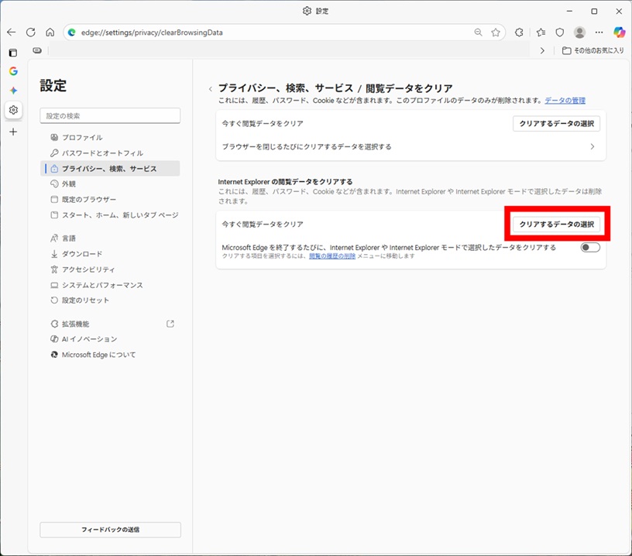
Task: Click the zoom magnifier icon in the address bar
Action: coord(479,33)
